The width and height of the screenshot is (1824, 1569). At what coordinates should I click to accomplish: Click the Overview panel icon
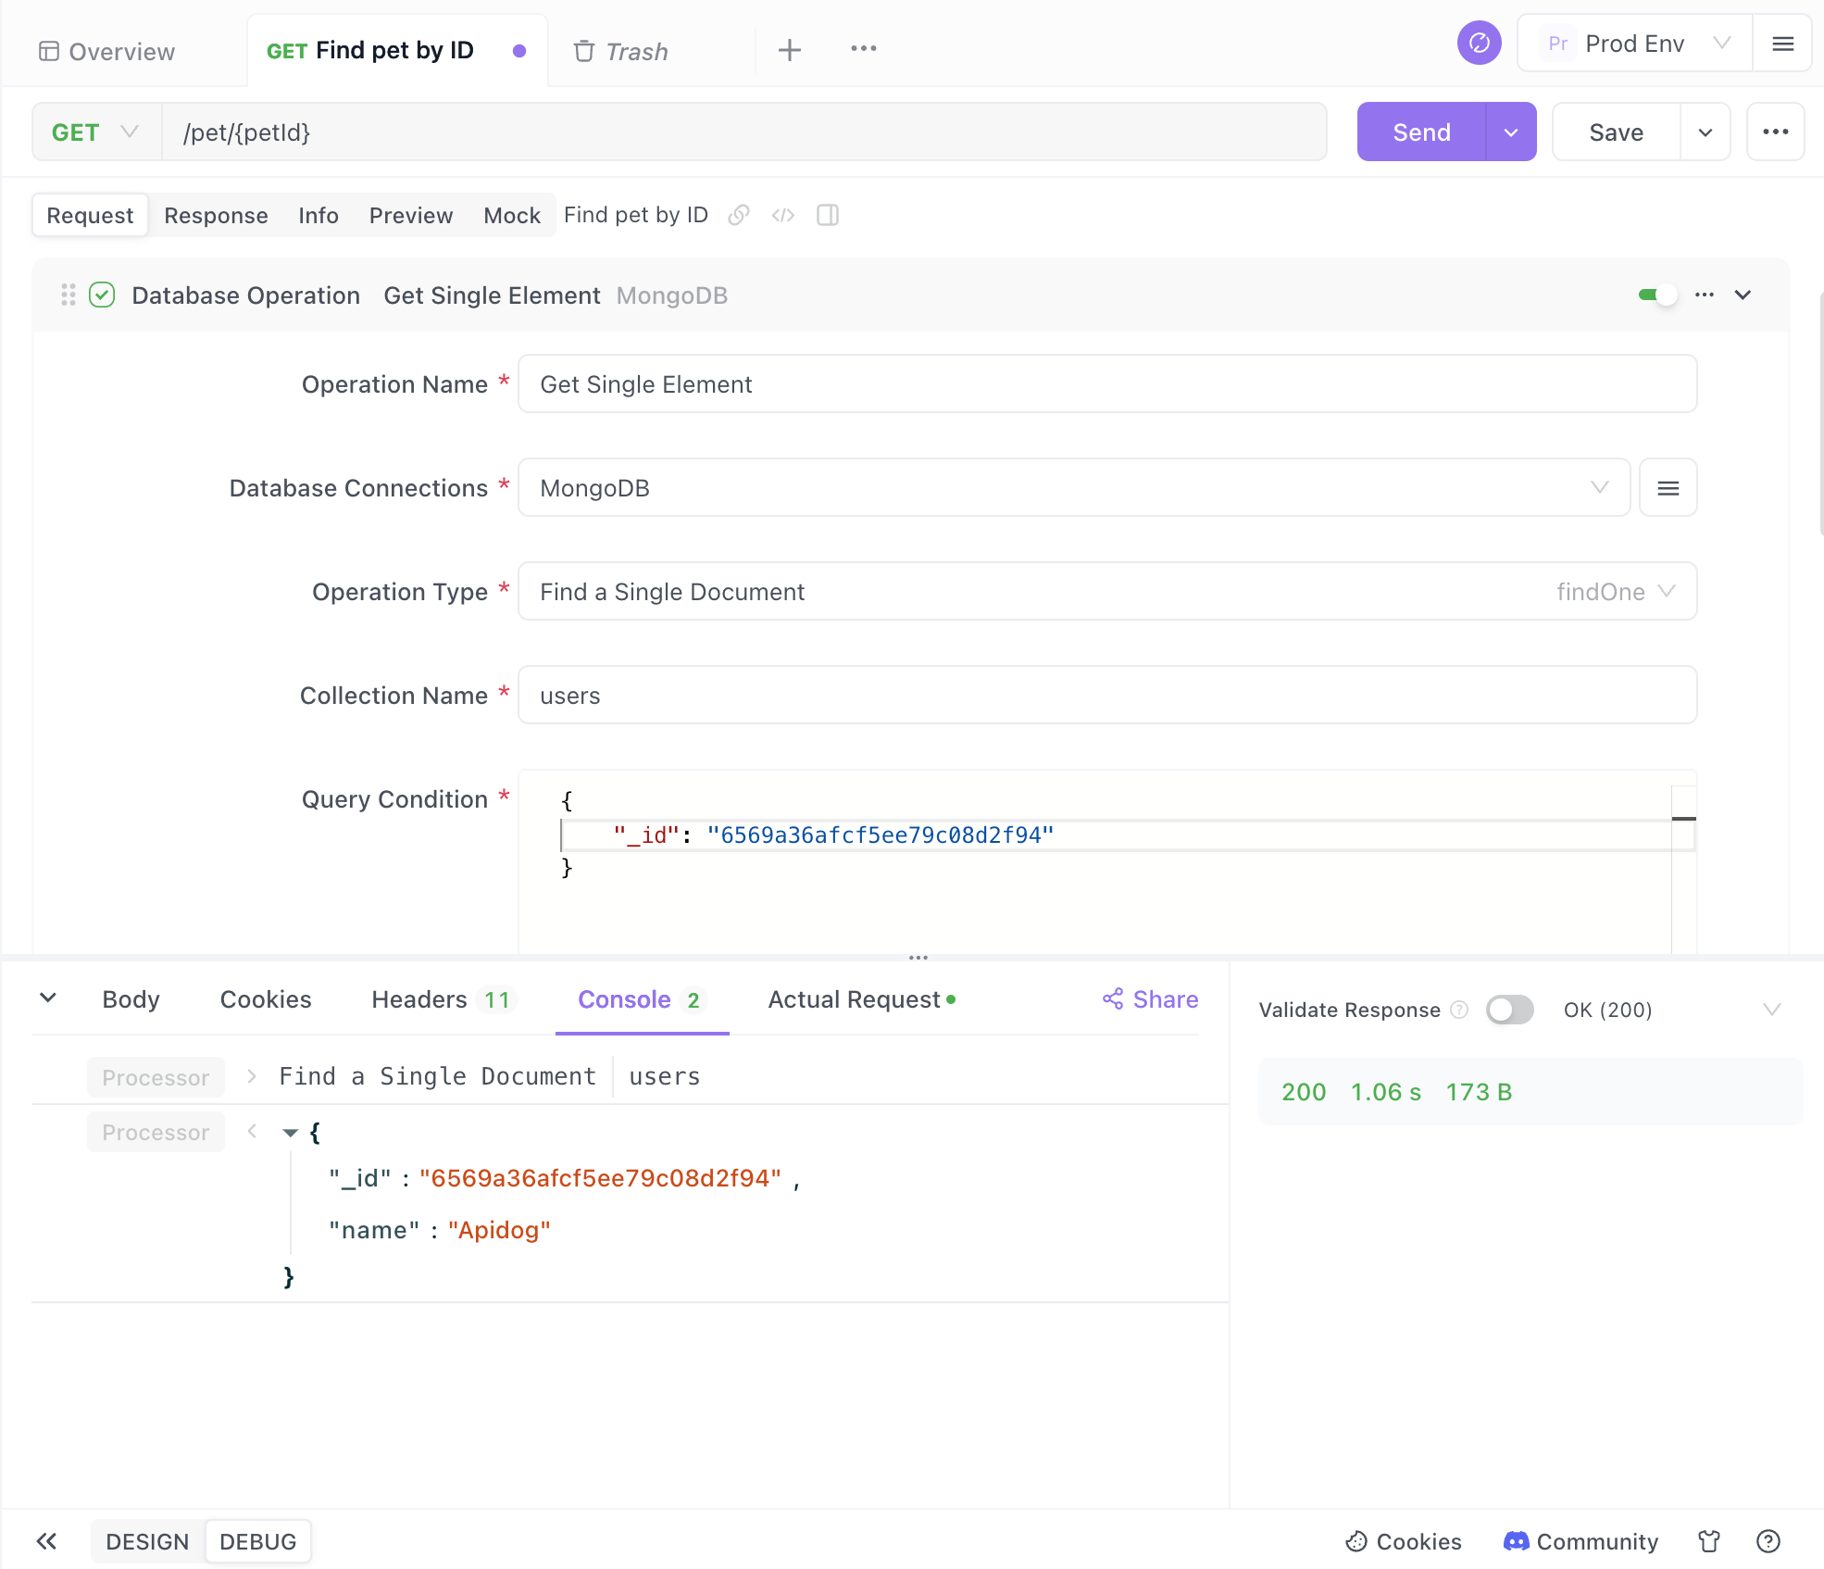coord(50,51)
